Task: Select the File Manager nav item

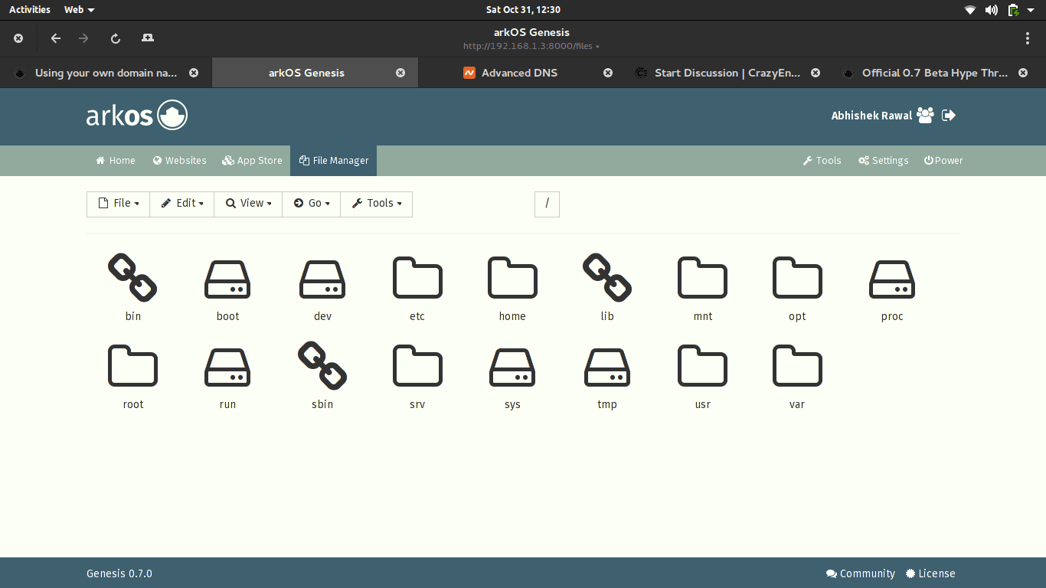Action: (334, 161)
